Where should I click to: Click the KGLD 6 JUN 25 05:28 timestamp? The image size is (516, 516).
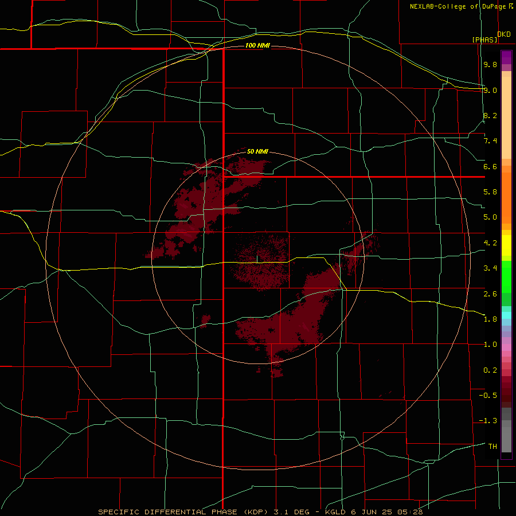pyautogui.click(x=374, y=512)
